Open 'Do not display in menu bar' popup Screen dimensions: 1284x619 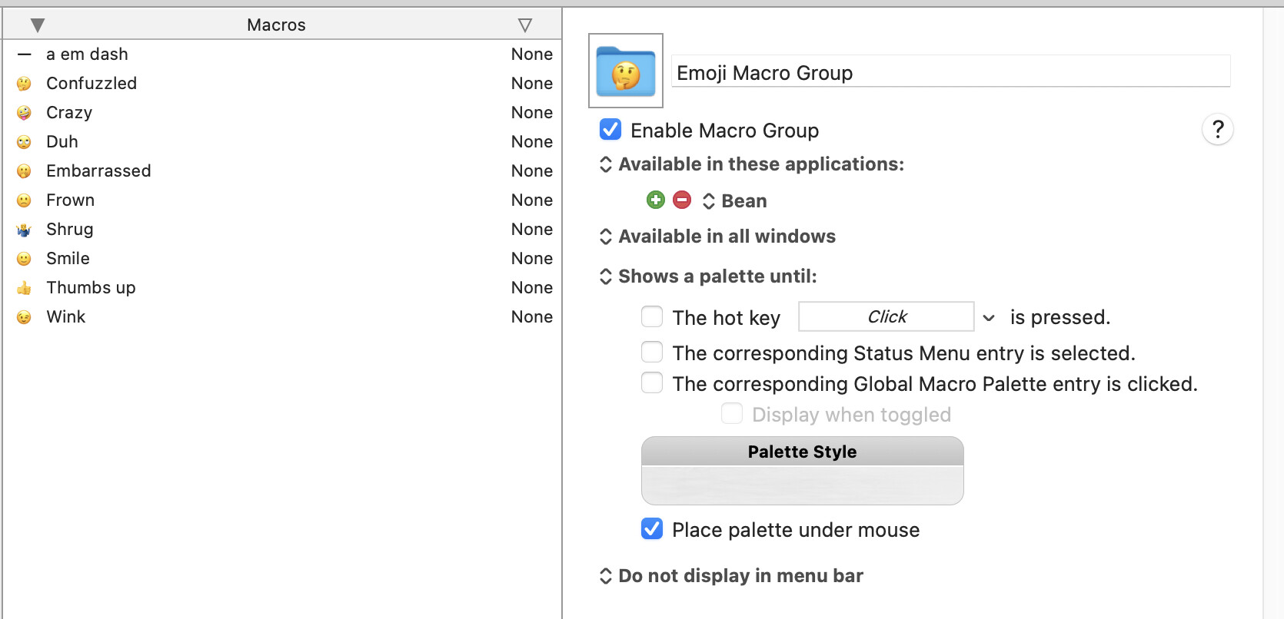(x=733, y=576)
